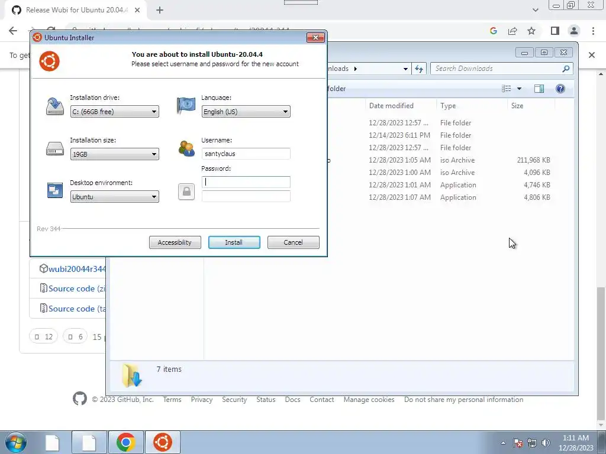
Task: Go back in Chrome
Action: 13,31
